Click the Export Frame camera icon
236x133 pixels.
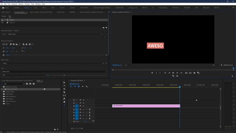[194, 73]
